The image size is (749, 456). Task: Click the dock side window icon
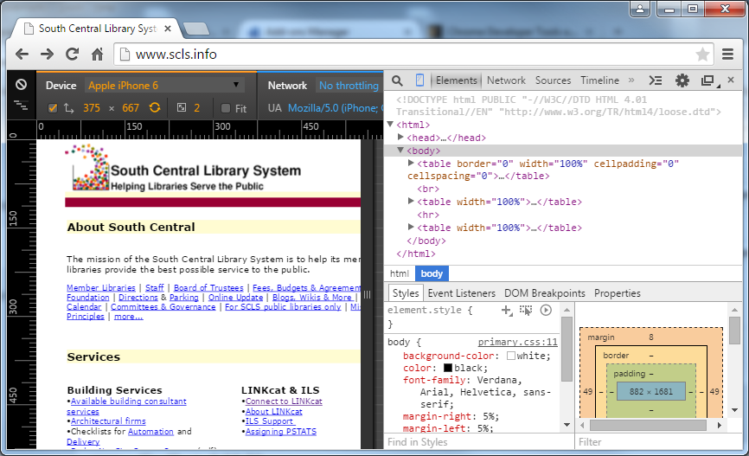coord(707,80)
